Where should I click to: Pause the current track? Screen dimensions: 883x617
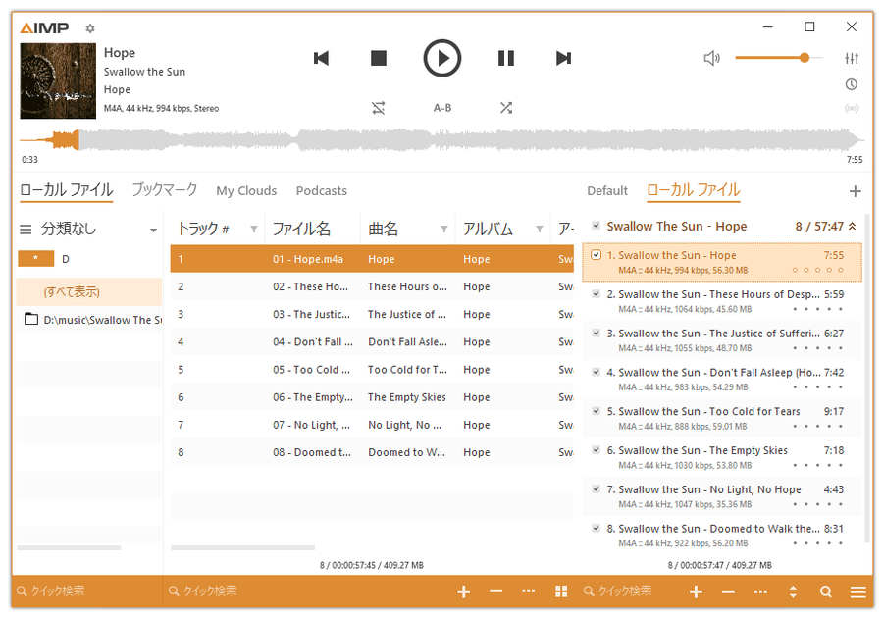click(x=506, y=58)
